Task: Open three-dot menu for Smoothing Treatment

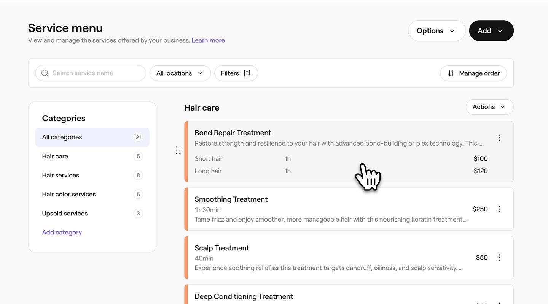Action: 499,209
